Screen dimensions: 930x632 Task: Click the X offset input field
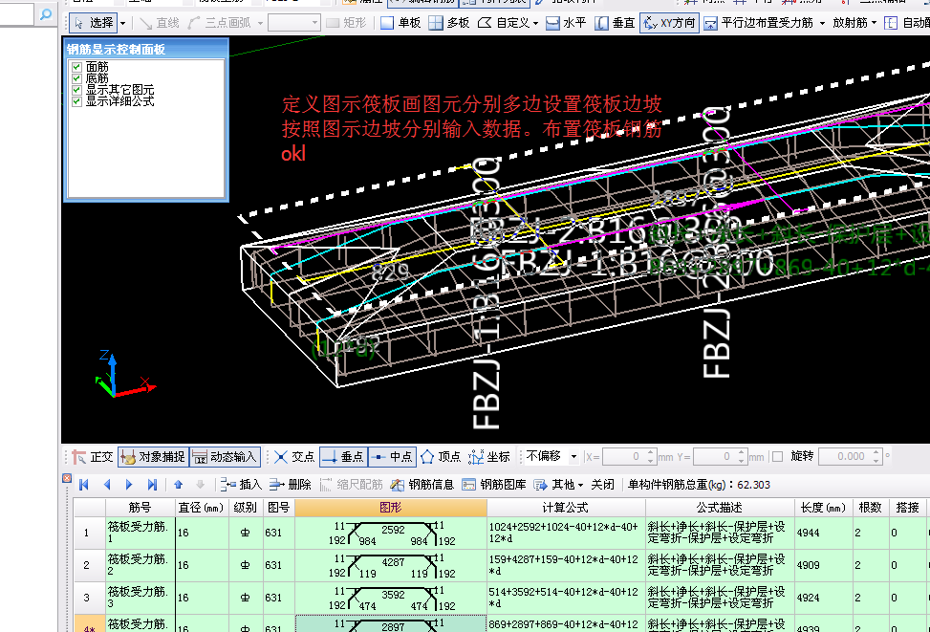pos(623,456)
